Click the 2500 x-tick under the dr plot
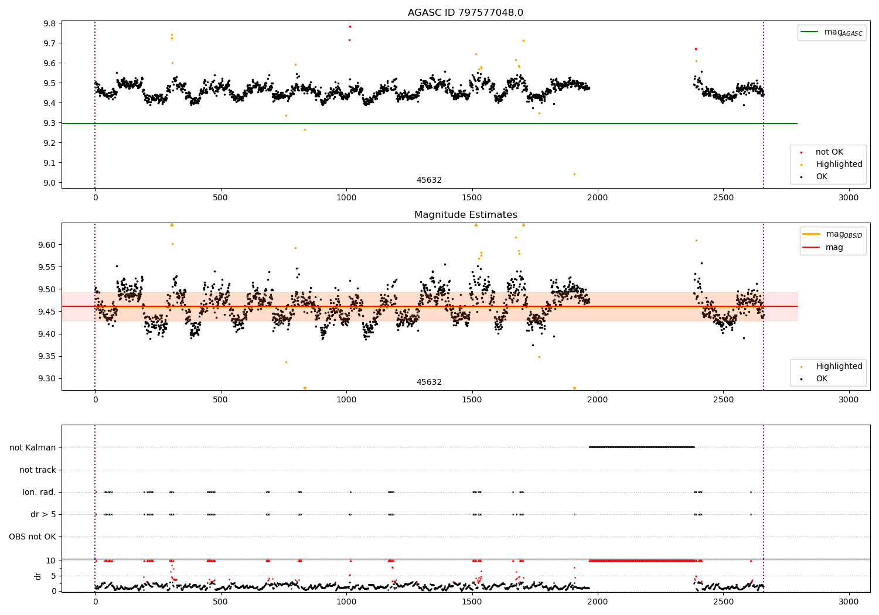Viewport: 879px width, 615px height. 723,602
